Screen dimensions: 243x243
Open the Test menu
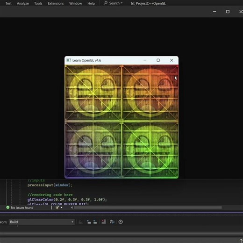pos(8,3)
